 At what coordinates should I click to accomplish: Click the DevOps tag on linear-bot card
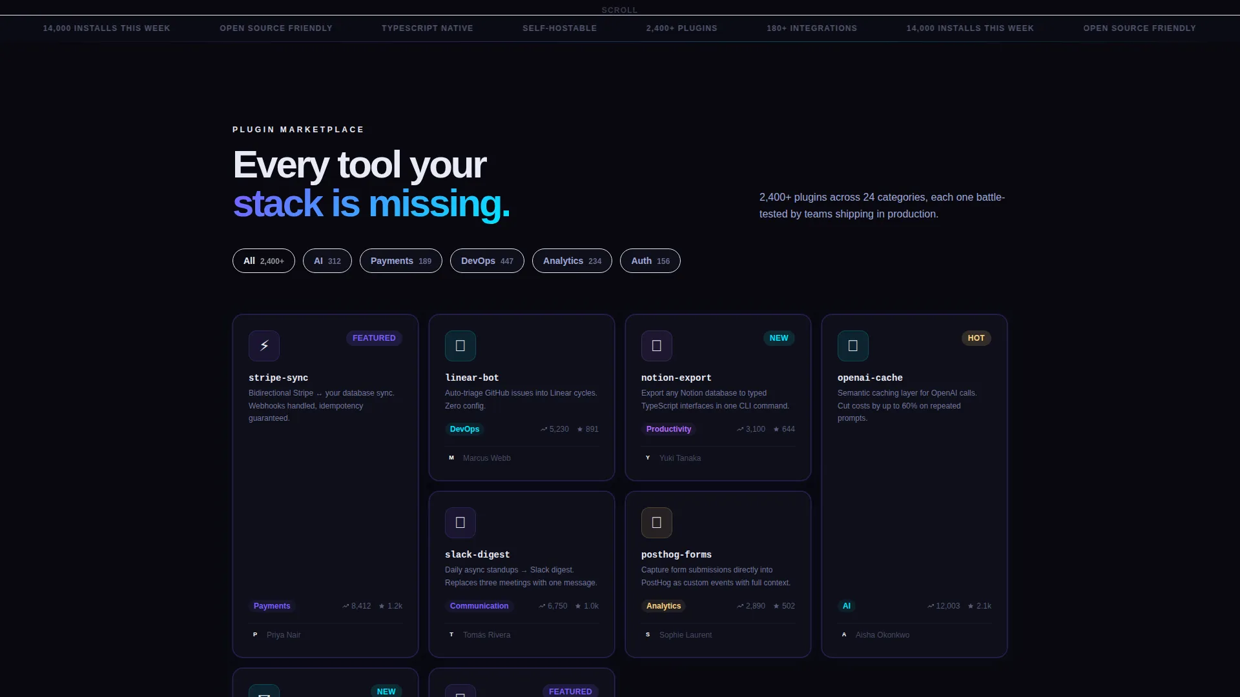(464, 429)
